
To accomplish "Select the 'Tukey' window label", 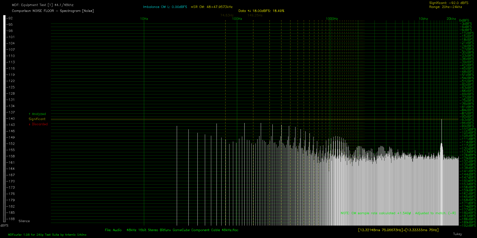I will click(457, 234).
